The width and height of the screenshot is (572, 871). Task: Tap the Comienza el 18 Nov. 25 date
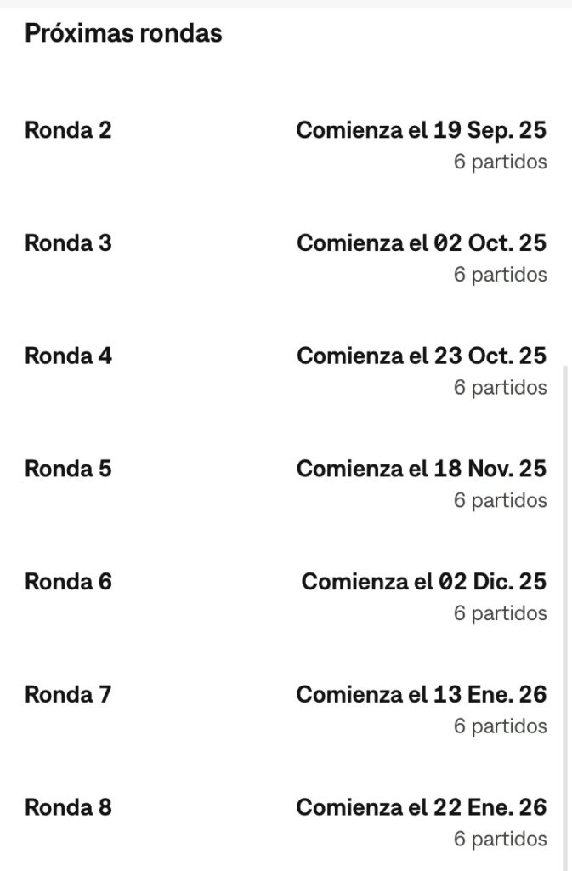tap(421, 469)
